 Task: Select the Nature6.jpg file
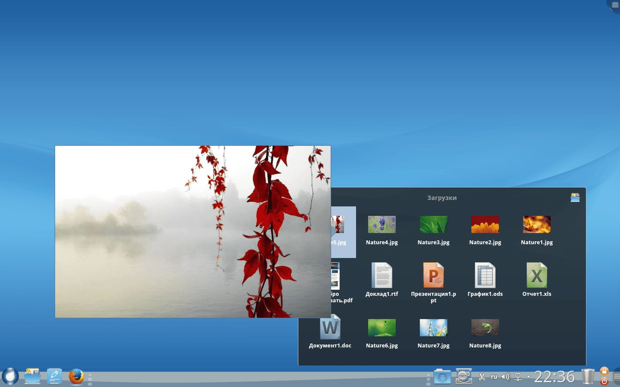coord(382,334)
